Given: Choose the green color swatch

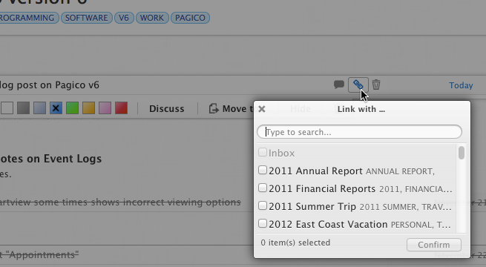Looking at the screenshot, I should click(72, 108).
